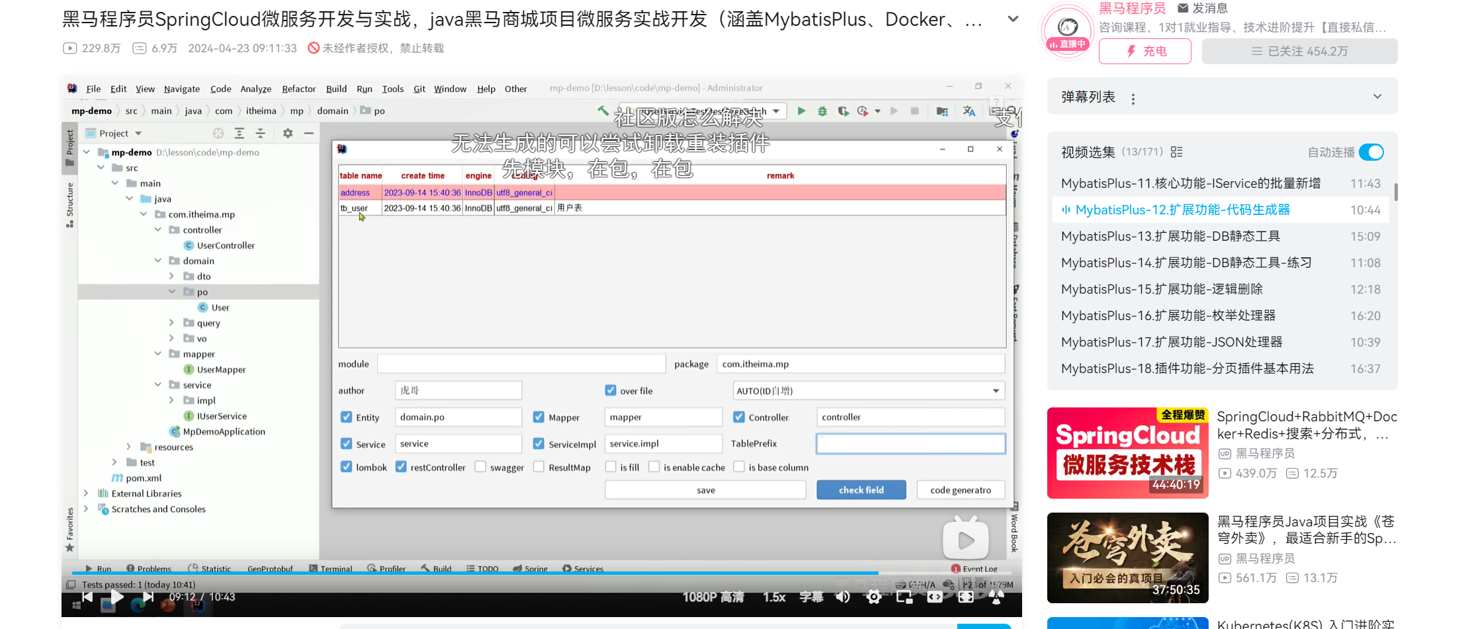
Task: Open the Tools menu
Action: 393,88
